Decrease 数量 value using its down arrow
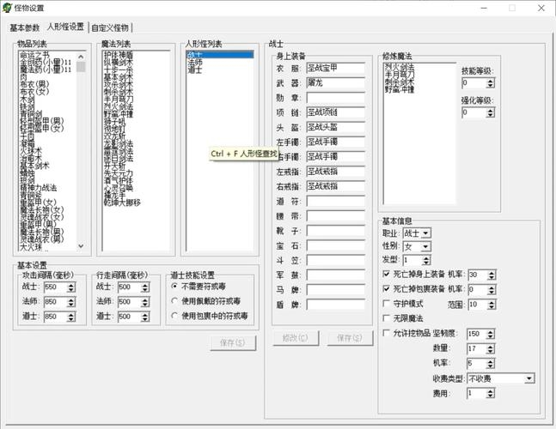The image size is (556, 429). pyautogui.click(x=491, y=351)
